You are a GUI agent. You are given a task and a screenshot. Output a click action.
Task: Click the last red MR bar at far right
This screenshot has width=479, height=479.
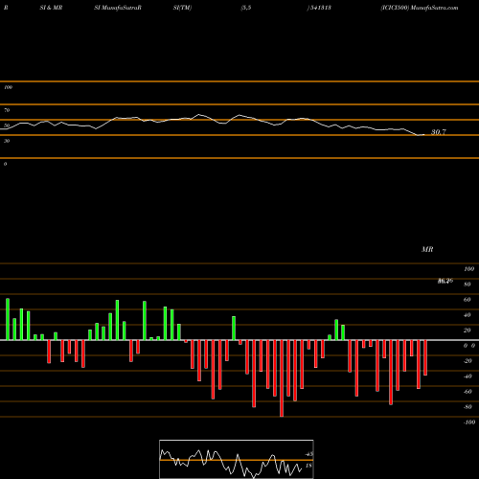[x=425, y=357]
